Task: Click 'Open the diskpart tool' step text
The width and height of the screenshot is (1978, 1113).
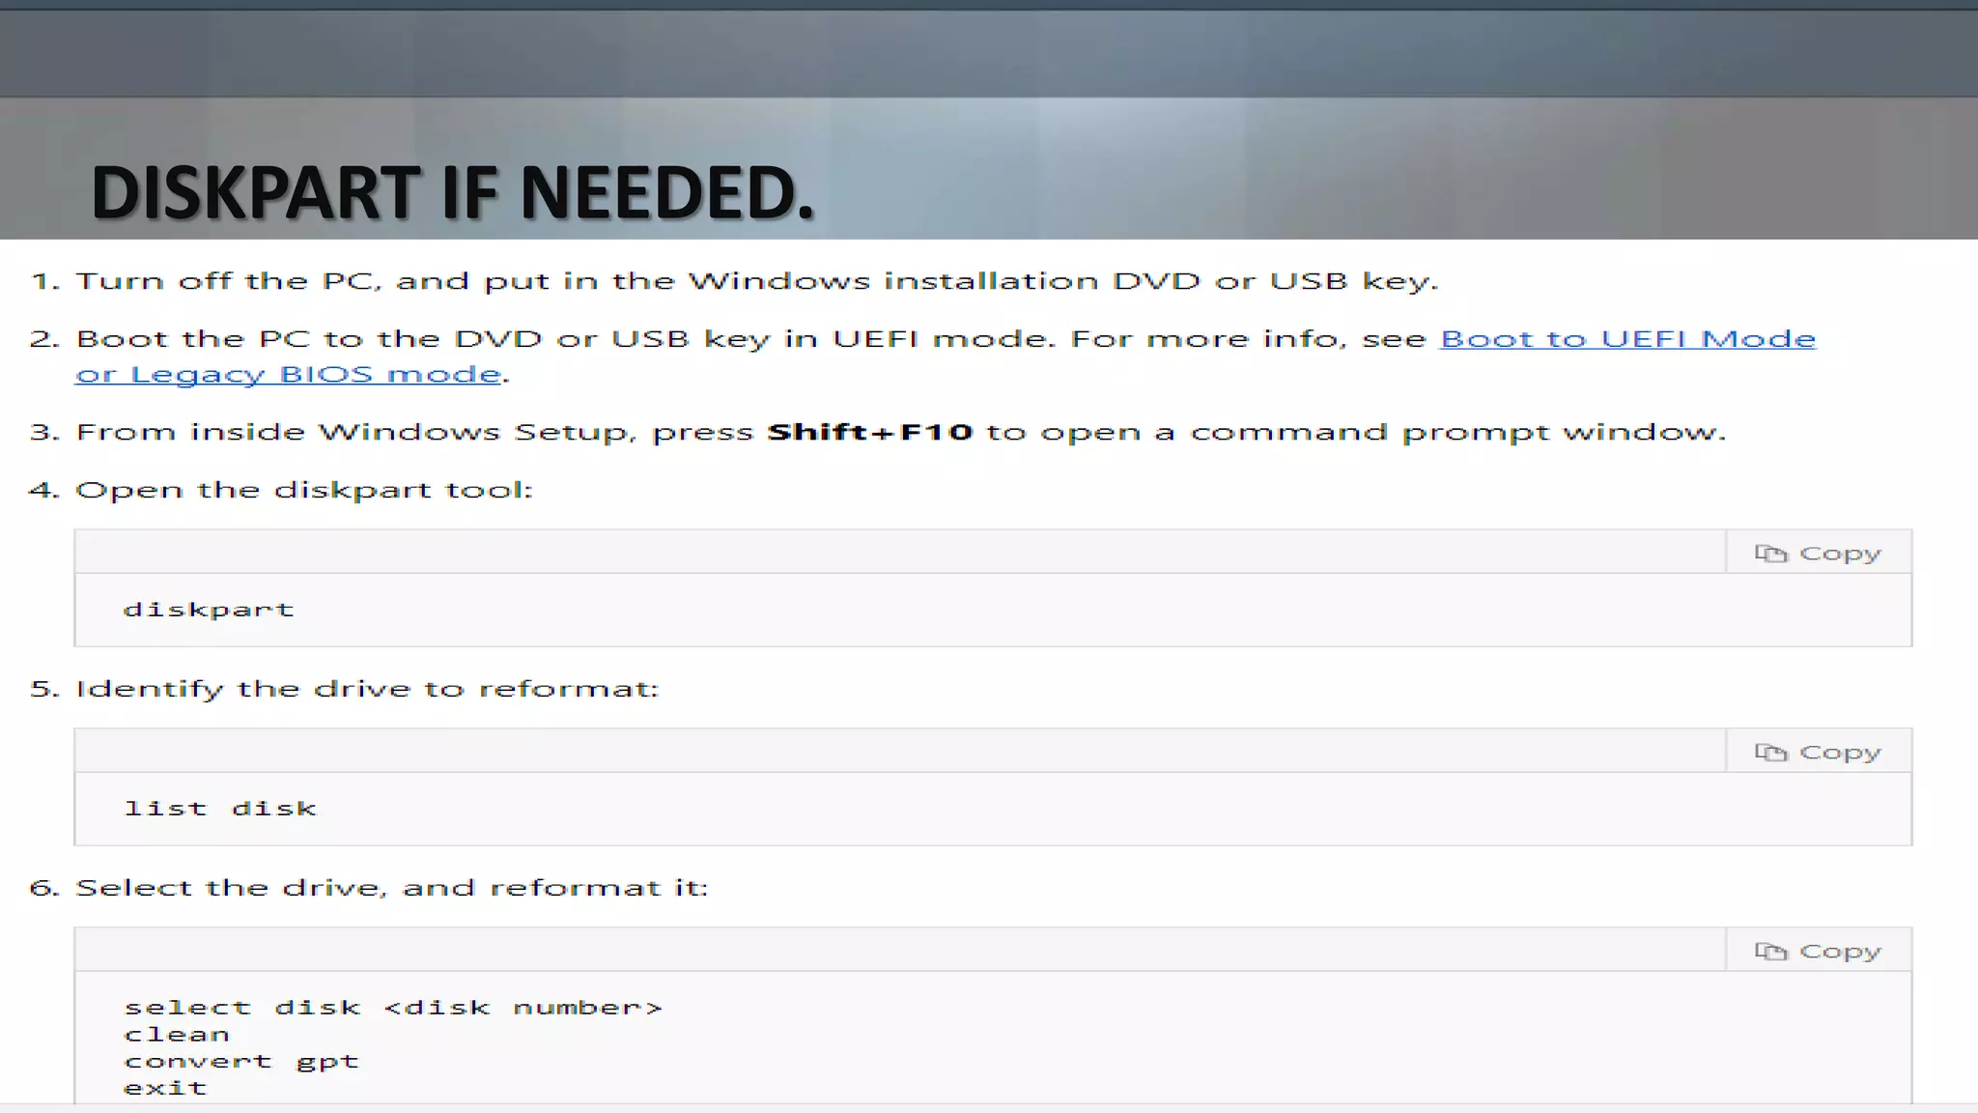Action: [303, 490]
